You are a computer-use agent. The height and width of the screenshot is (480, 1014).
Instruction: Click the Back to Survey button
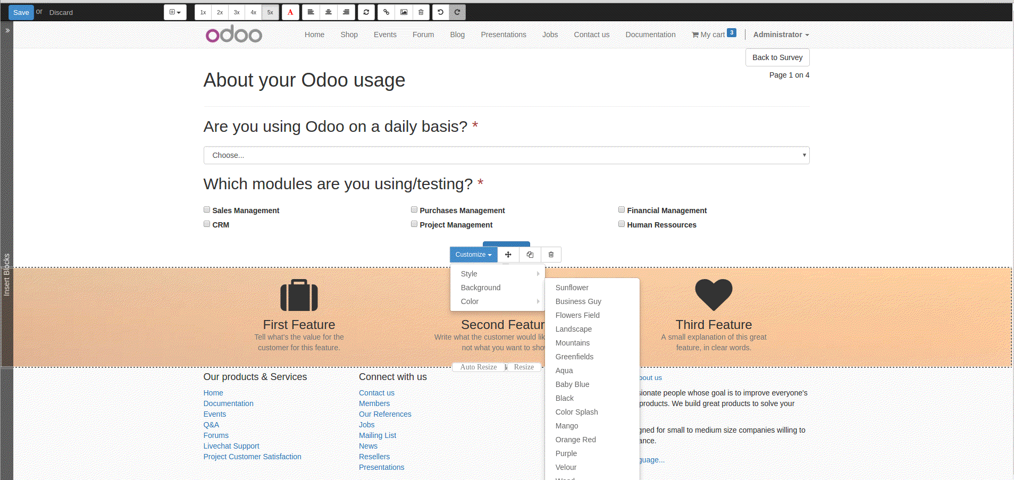pyautogui.click(x=777, y=57)
